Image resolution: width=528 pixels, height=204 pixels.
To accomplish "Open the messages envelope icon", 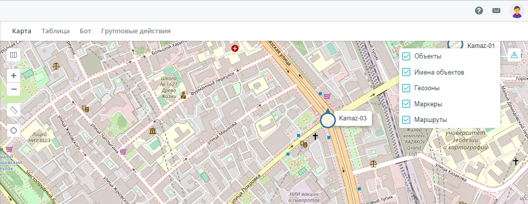I will click(x=496, y=11).
